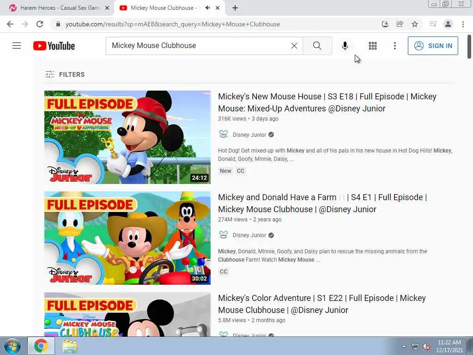This screenshot has height=355, width=473.
Task: Click Disney Junior avatar under the New Mouse House video
Action: pos(224,135)
